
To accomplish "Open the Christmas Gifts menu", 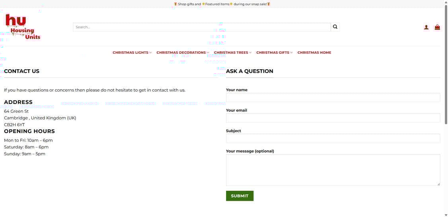I will (x=273, y=53).
